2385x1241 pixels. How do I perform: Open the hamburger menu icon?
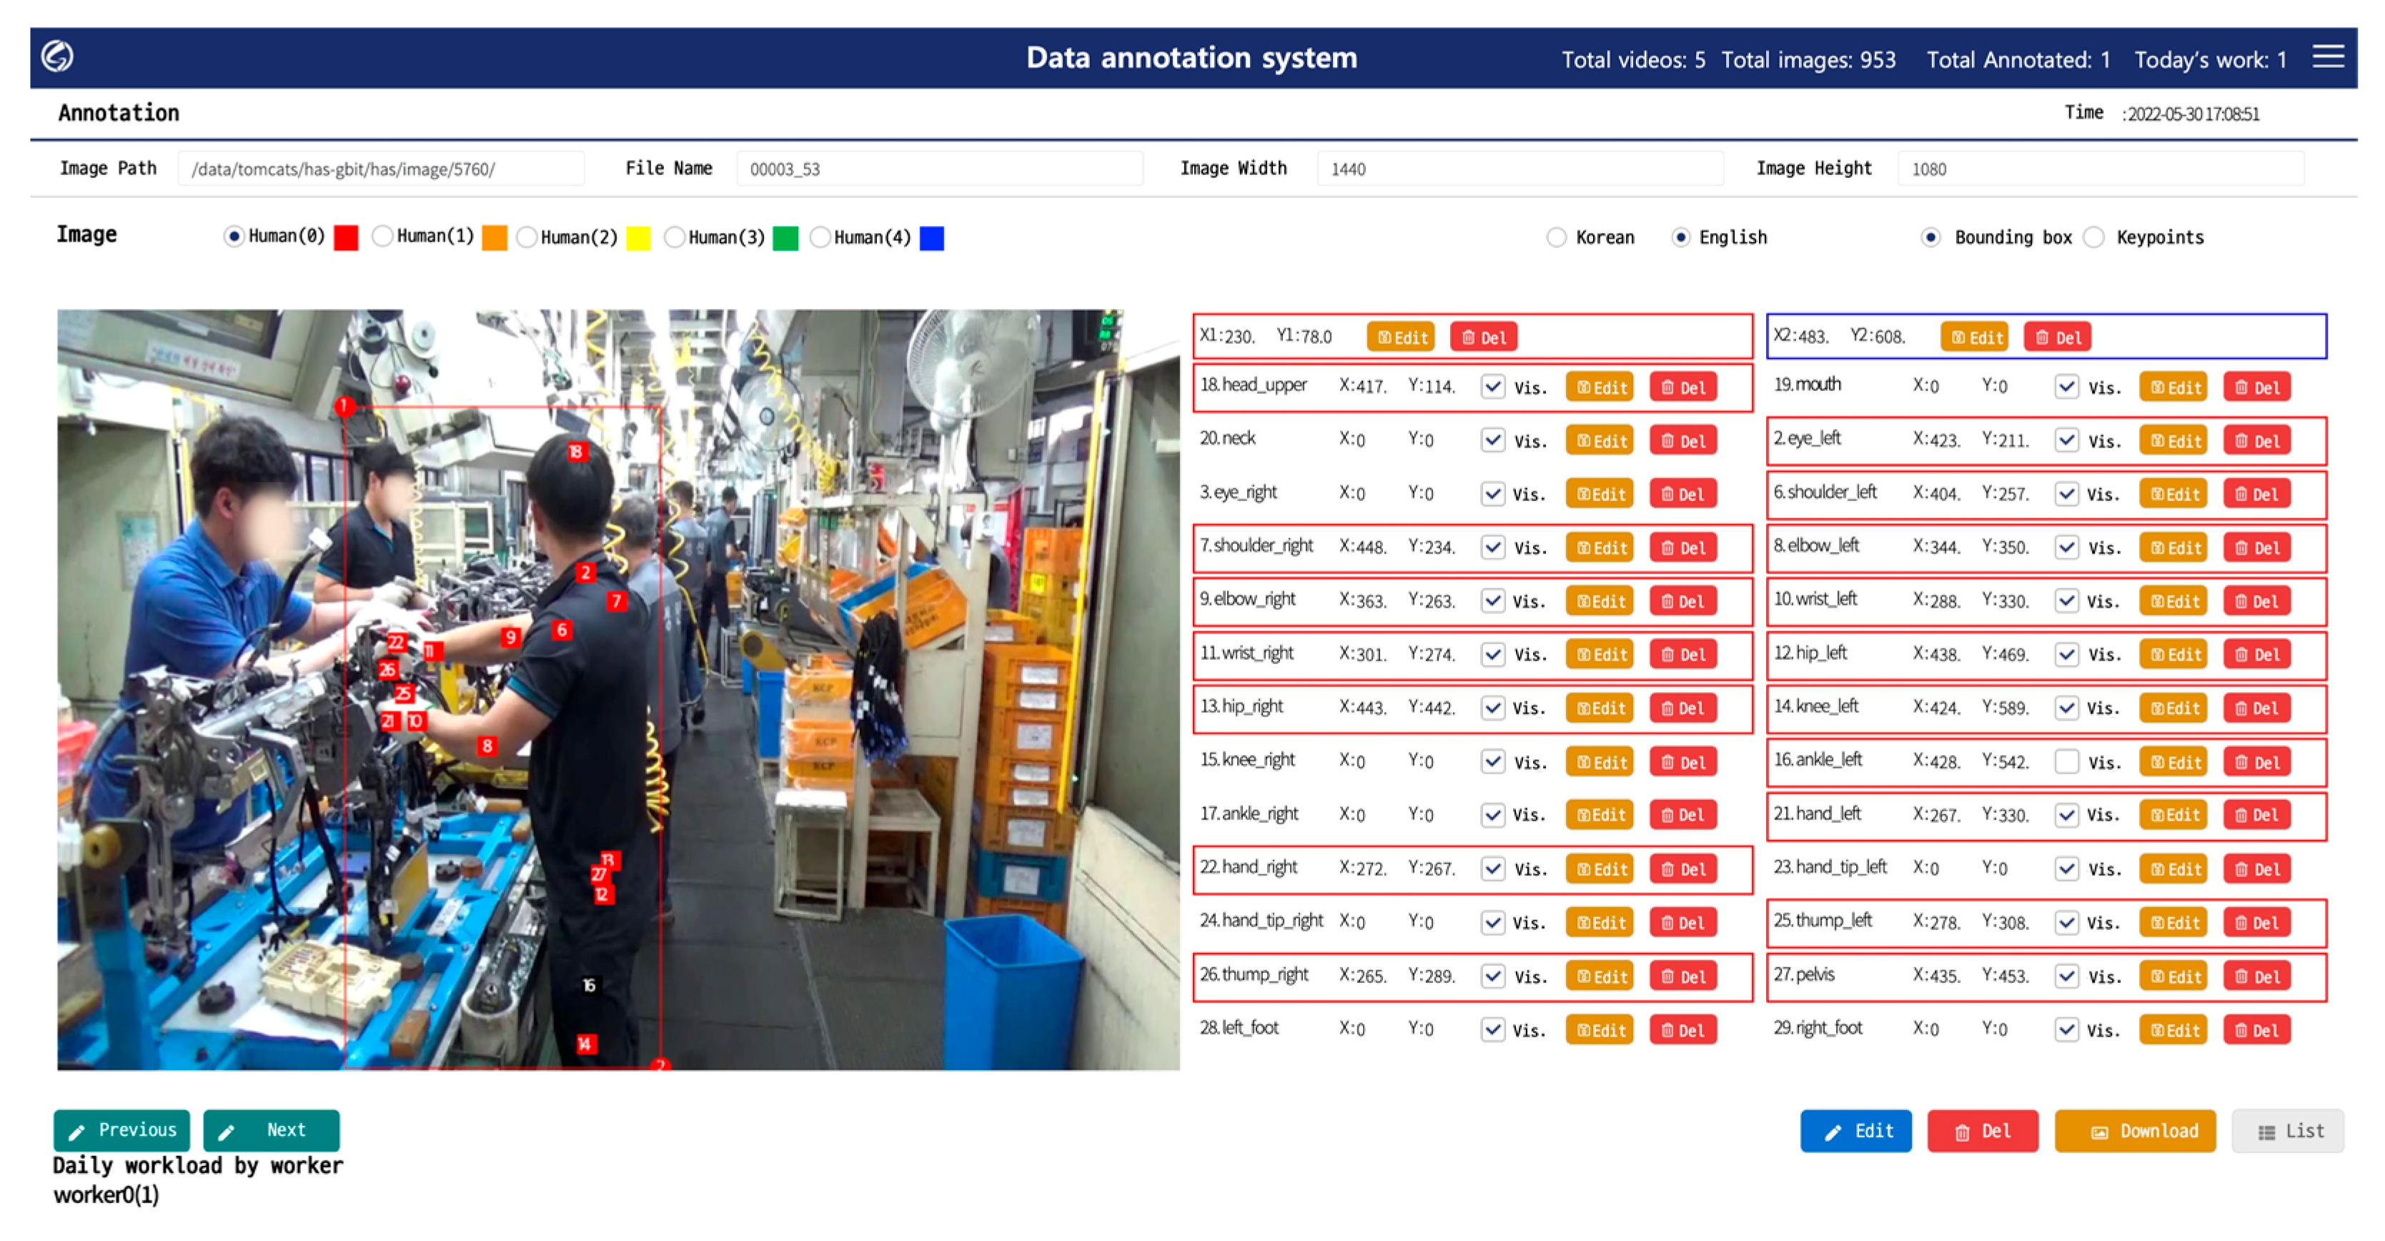coord(2328,56)
